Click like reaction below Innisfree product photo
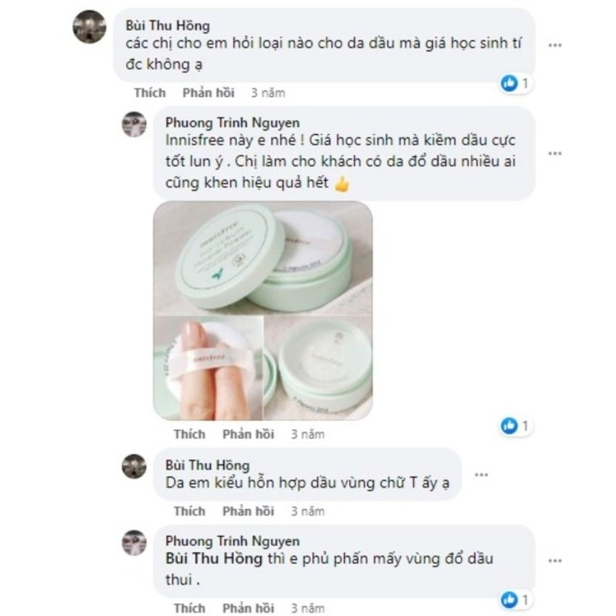The image size is (616, 616). 509,425
